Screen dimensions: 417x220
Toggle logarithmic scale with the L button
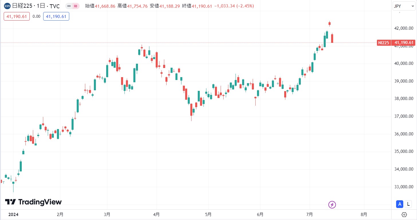tap(408, 204)
